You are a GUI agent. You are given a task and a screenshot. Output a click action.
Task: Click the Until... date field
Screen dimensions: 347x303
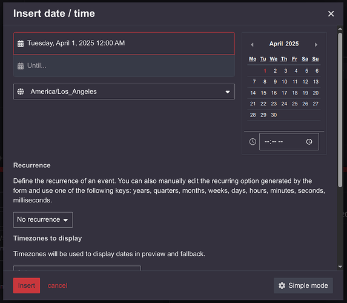(x=124, y=66)
